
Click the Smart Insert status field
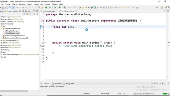105,94
